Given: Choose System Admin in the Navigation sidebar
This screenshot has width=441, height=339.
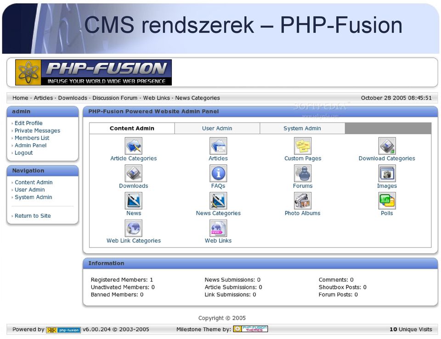Looking at the screenshot, I should [34, 197].
